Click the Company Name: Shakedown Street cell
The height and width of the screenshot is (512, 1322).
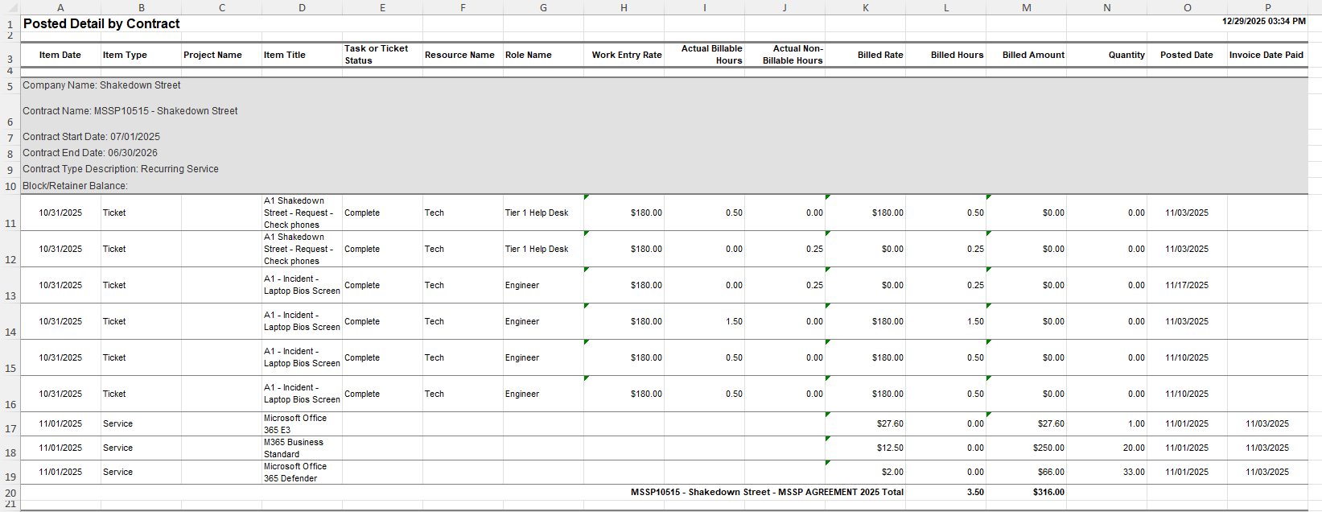point(101,85)
